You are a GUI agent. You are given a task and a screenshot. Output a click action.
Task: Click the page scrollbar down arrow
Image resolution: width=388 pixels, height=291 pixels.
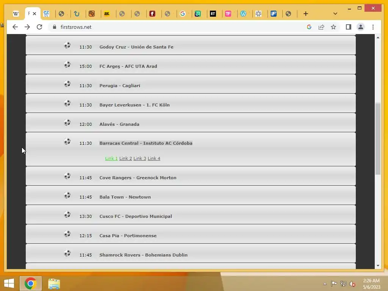(378, 266)
